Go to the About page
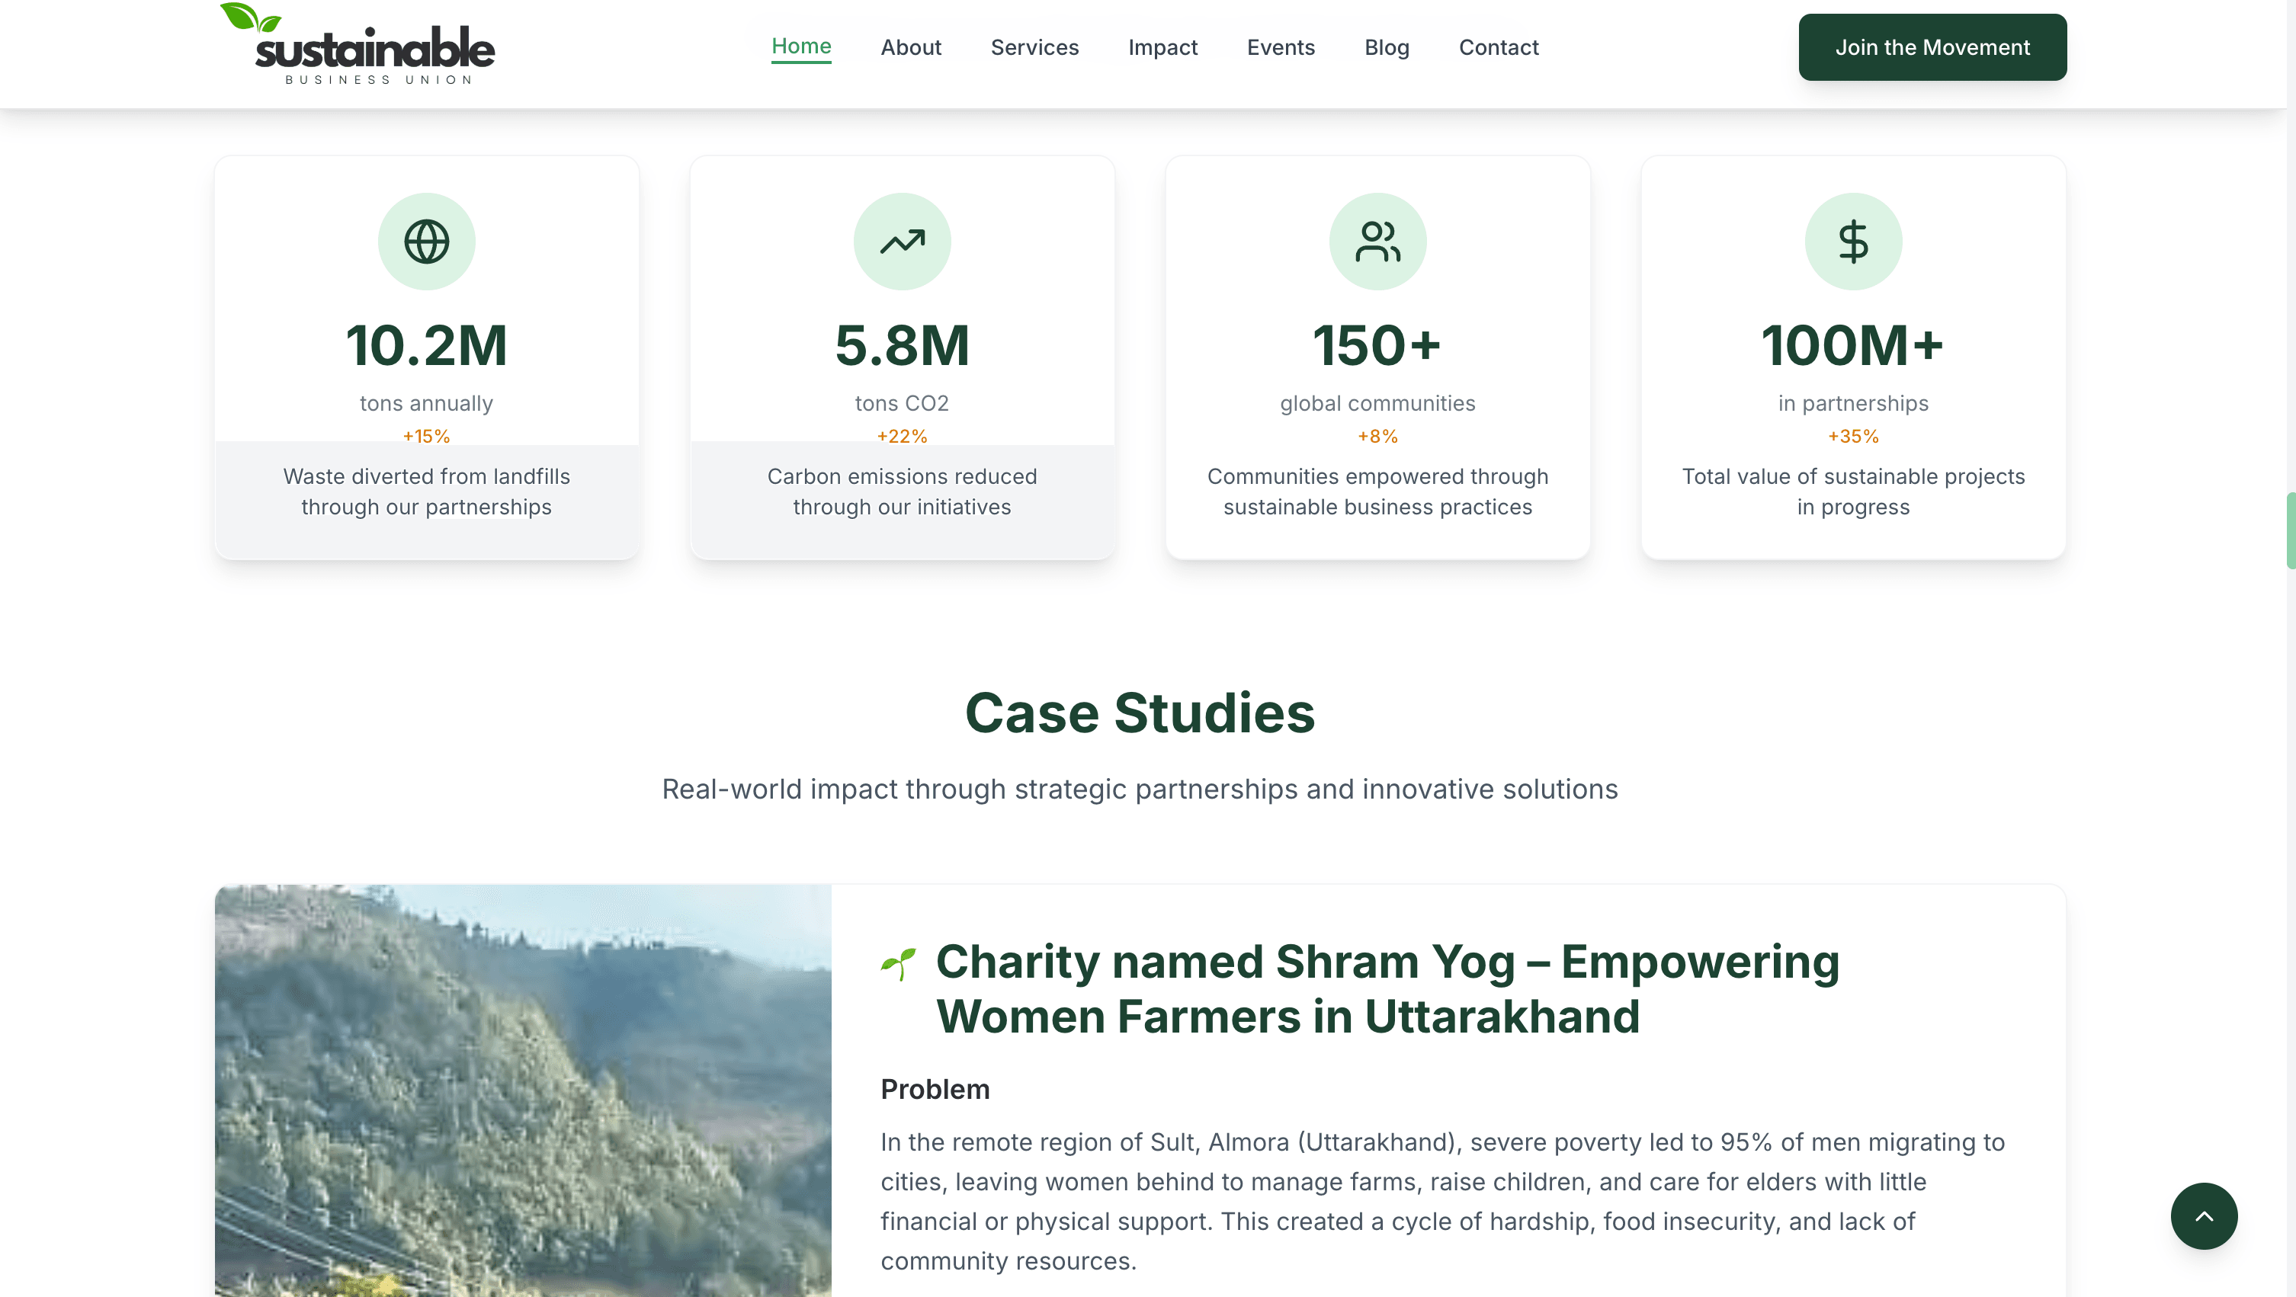Image resolution: width=2296 pixels, height=1297 pixels. click(910, 47)
